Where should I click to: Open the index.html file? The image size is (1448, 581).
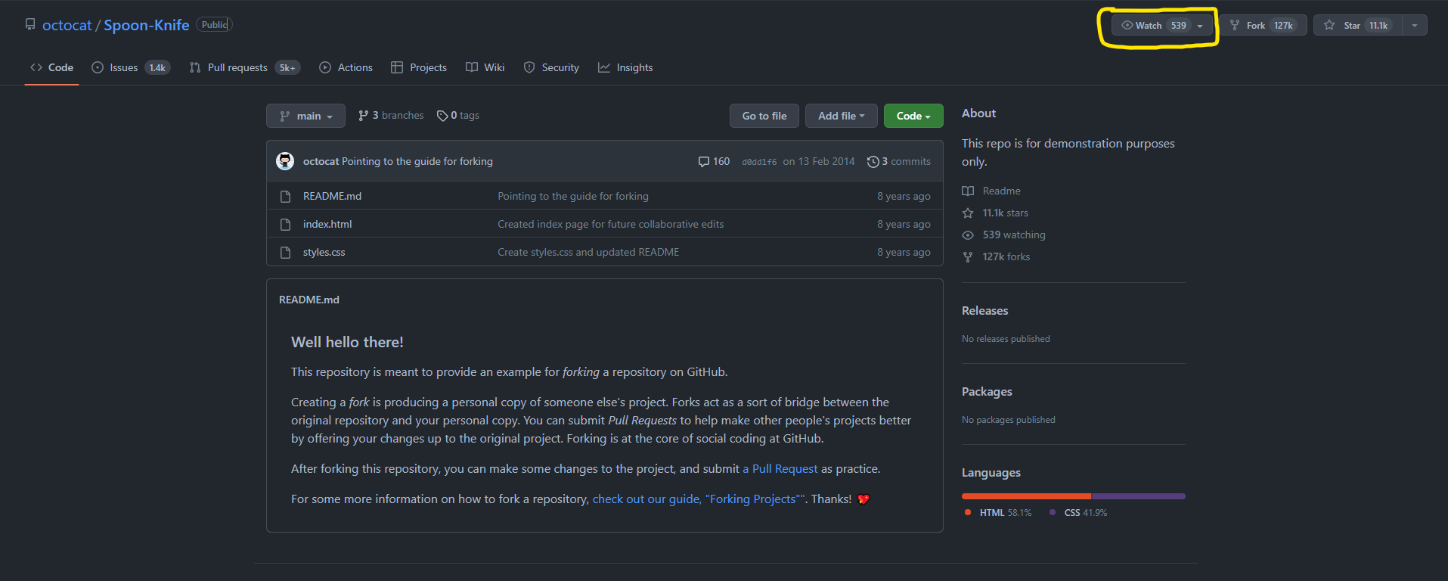(x=327, y=224)
